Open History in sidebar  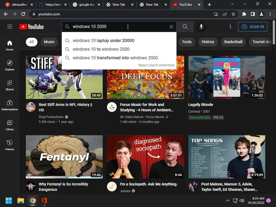[10, 145]
